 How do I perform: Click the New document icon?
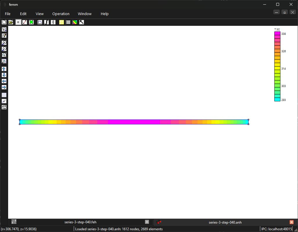[4, 22]
